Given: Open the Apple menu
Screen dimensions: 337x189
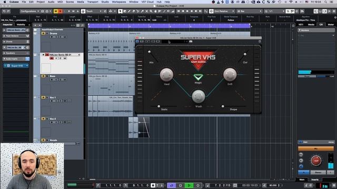Looking at the screenshot, I should pos(5,2).
